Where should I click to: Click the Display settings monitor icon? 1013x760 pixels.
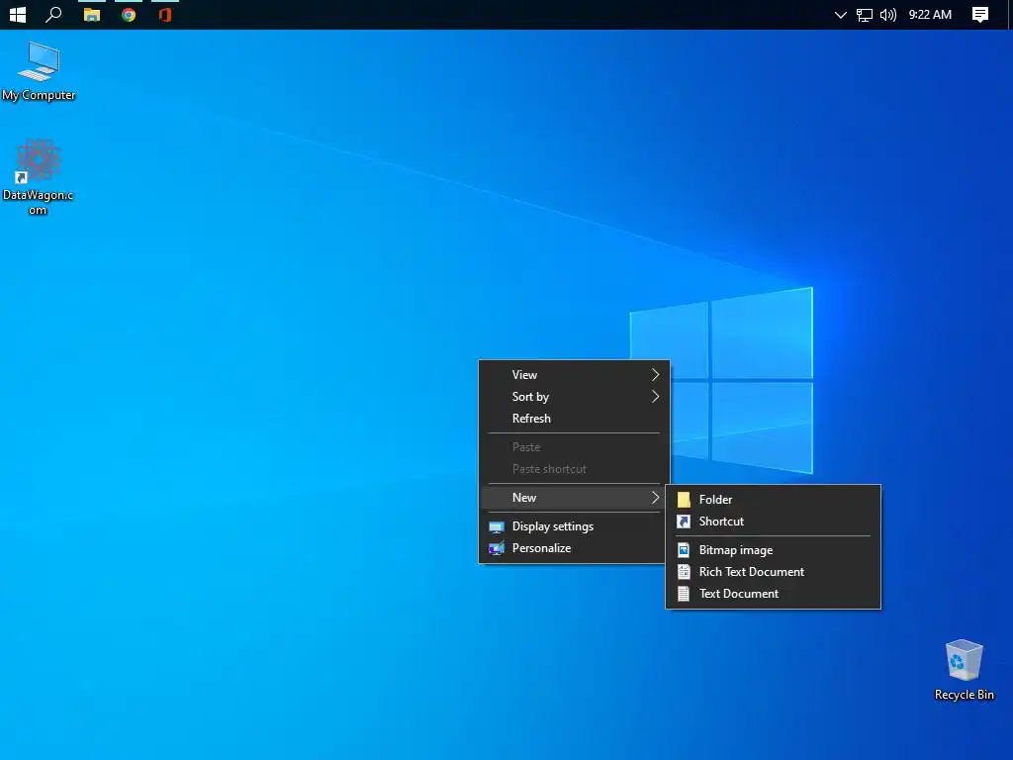[497, 526]
